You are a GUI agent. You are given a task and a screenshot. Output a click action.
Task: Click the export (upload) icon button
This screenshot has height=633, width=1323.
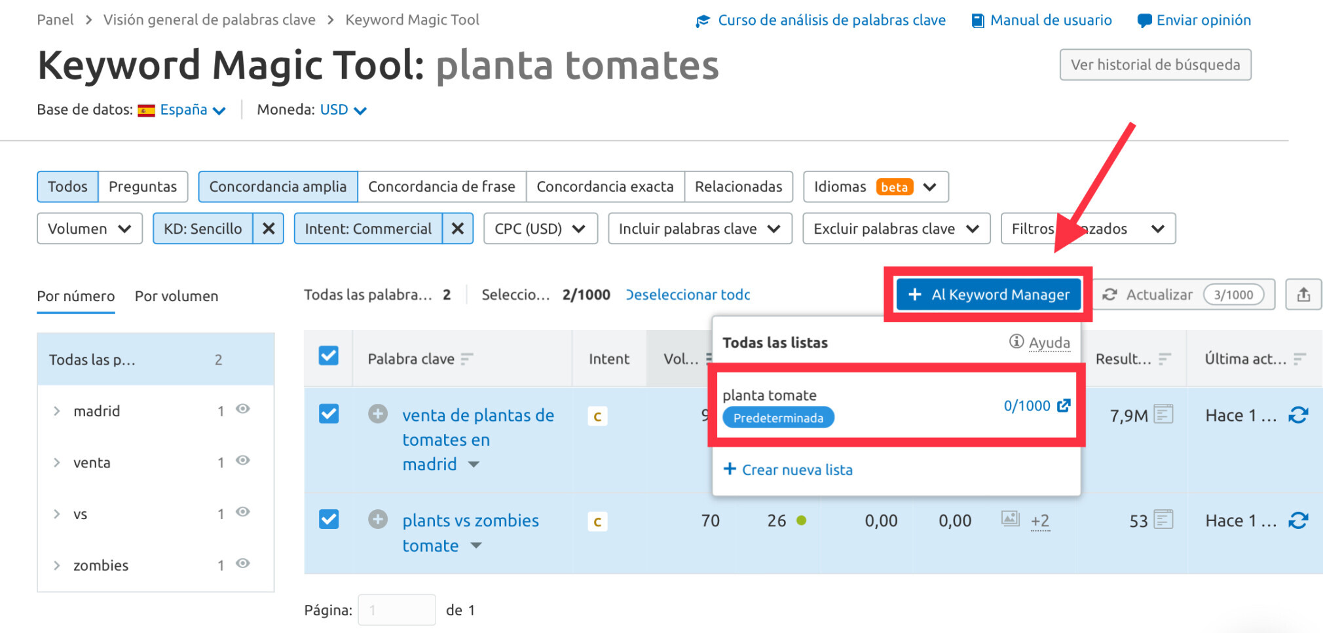1303,295
